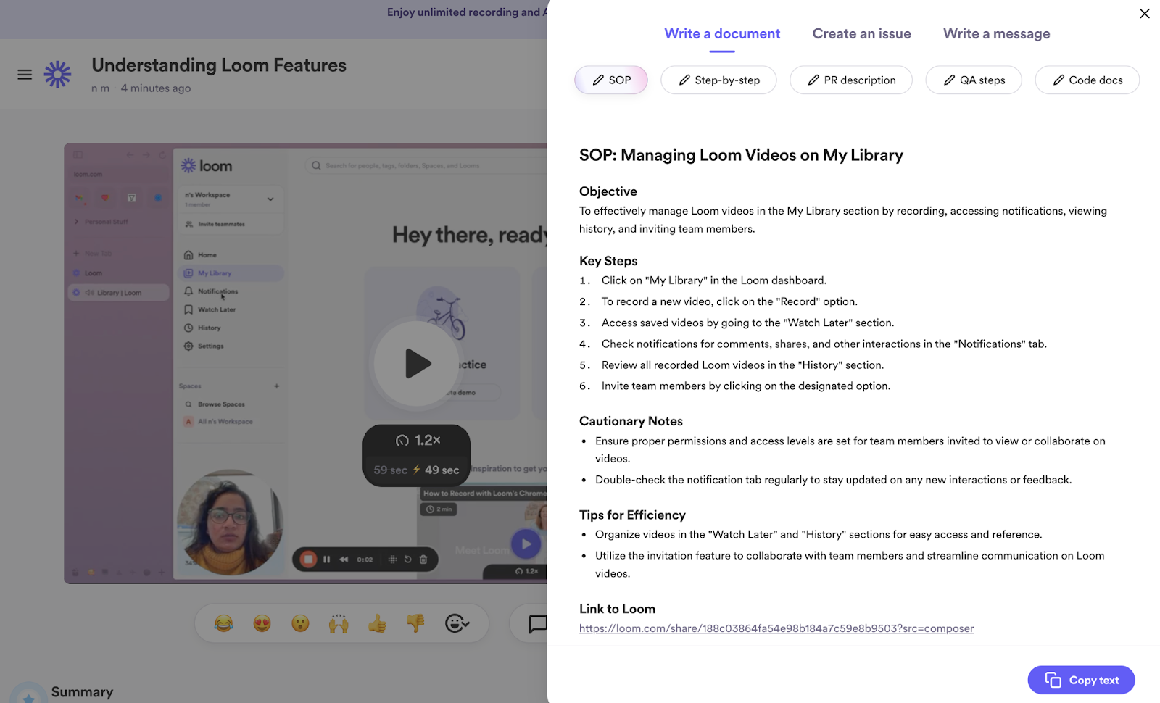
Task: Click the Tips for Efficiency heading
Action: [632, 515]
